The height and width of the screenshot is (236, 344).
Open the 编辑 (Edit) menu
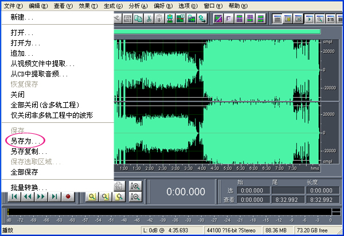[38, 6]
